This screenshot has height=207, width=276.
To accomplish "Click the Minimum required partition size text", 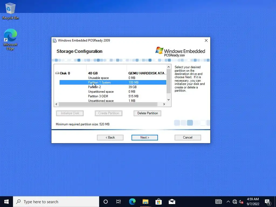I will pyautogui.click(x=82, y=124).
